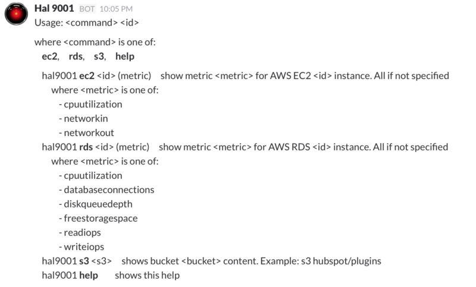This screenshot has width=476, height=287.
Task: Select the bold help command in list
Action: (125, 56)
